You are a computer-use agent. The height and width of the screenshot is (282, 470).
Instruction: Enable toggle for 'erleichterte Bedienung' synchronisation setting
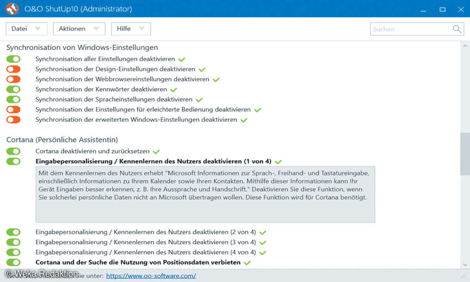click(13, 110)
